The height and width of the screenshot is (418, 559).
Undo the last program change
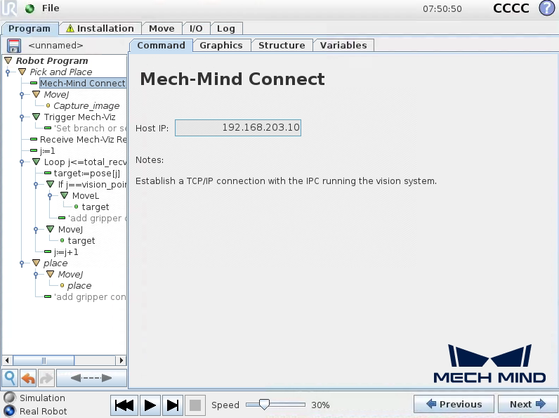click(28, 378)
